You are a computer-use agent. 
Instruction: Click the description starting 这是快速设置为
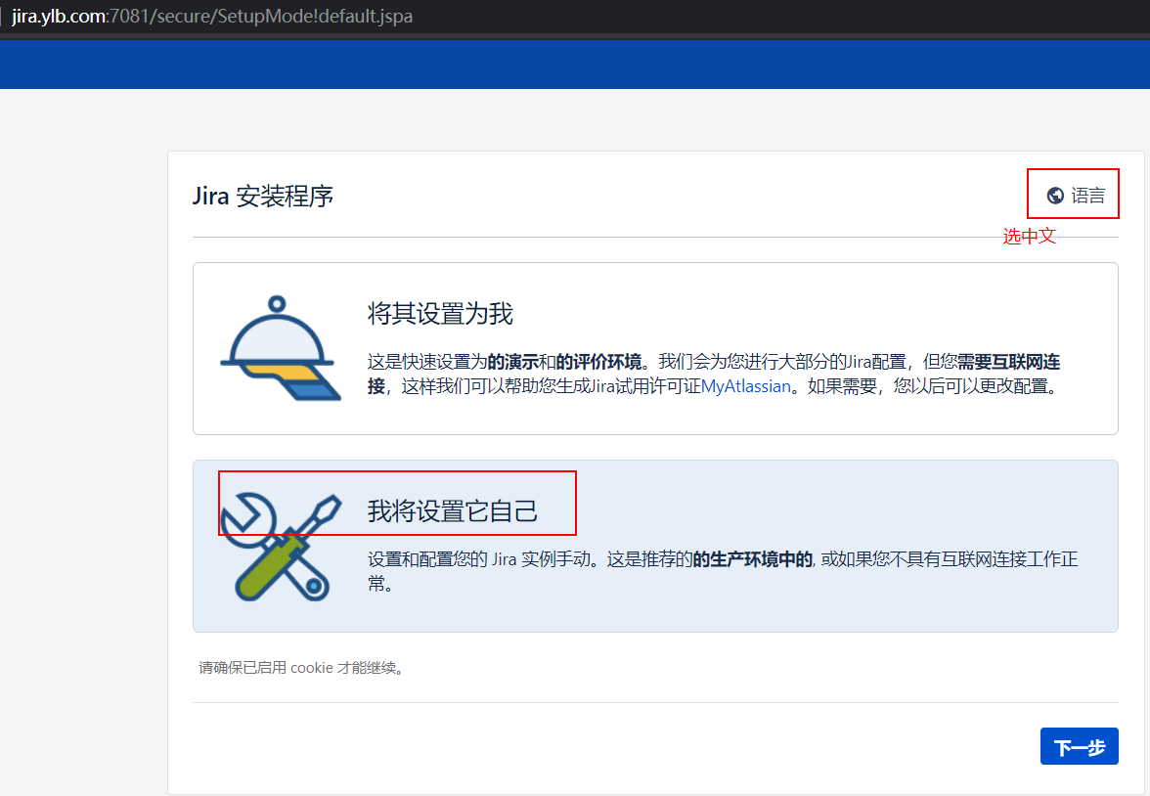point(714,375)
